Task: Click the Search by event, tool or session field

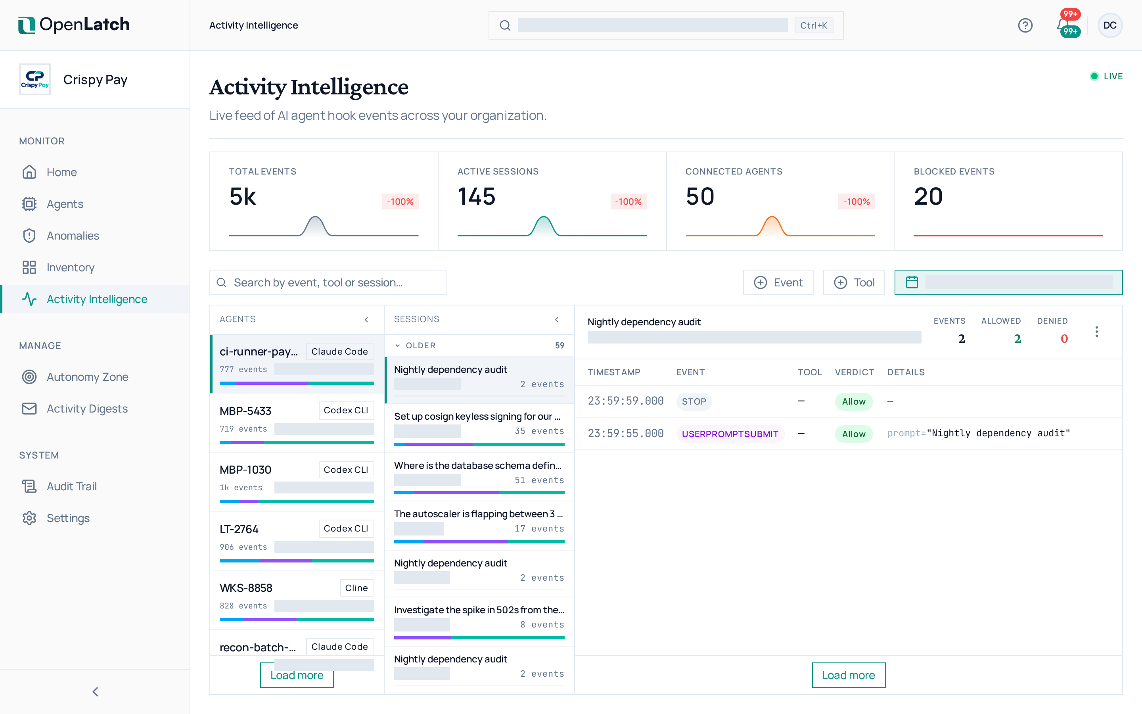Action: coord(328,282)
